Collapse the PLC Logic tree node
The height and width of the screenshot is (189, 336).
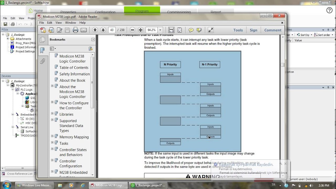[x=13, y=90]
